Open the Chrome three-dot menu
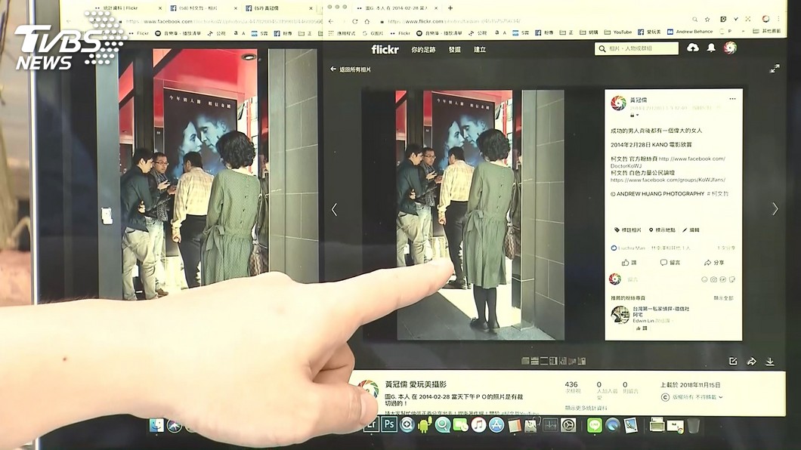 779,19
